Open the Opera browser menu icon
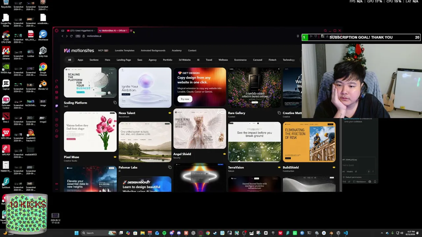 click(x=57, y=31)
